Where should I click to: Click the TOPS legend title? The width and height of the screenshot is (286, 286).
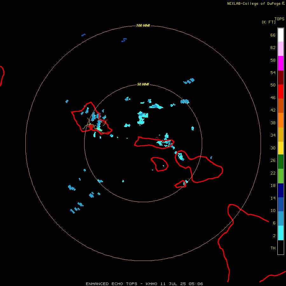coord(279,19)
